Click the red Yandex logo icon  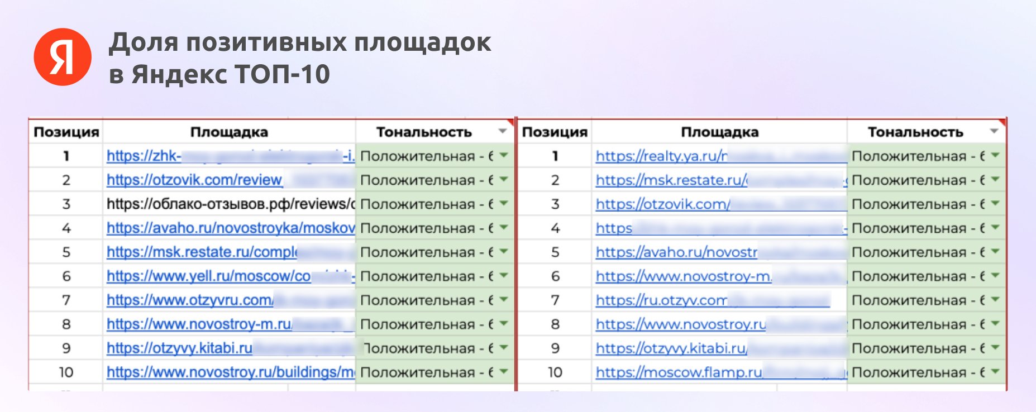63,57
